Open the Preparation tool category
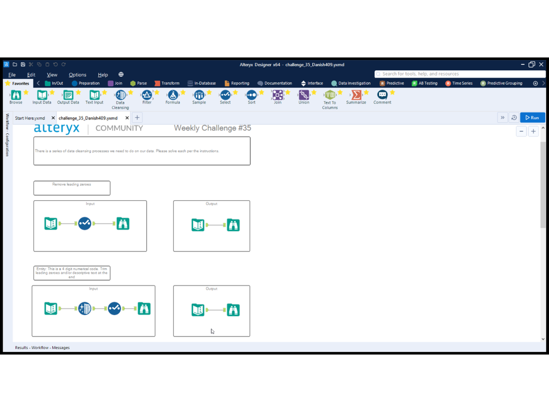The image size is (549, 412). pyautogui.click(x=86, y=84)
